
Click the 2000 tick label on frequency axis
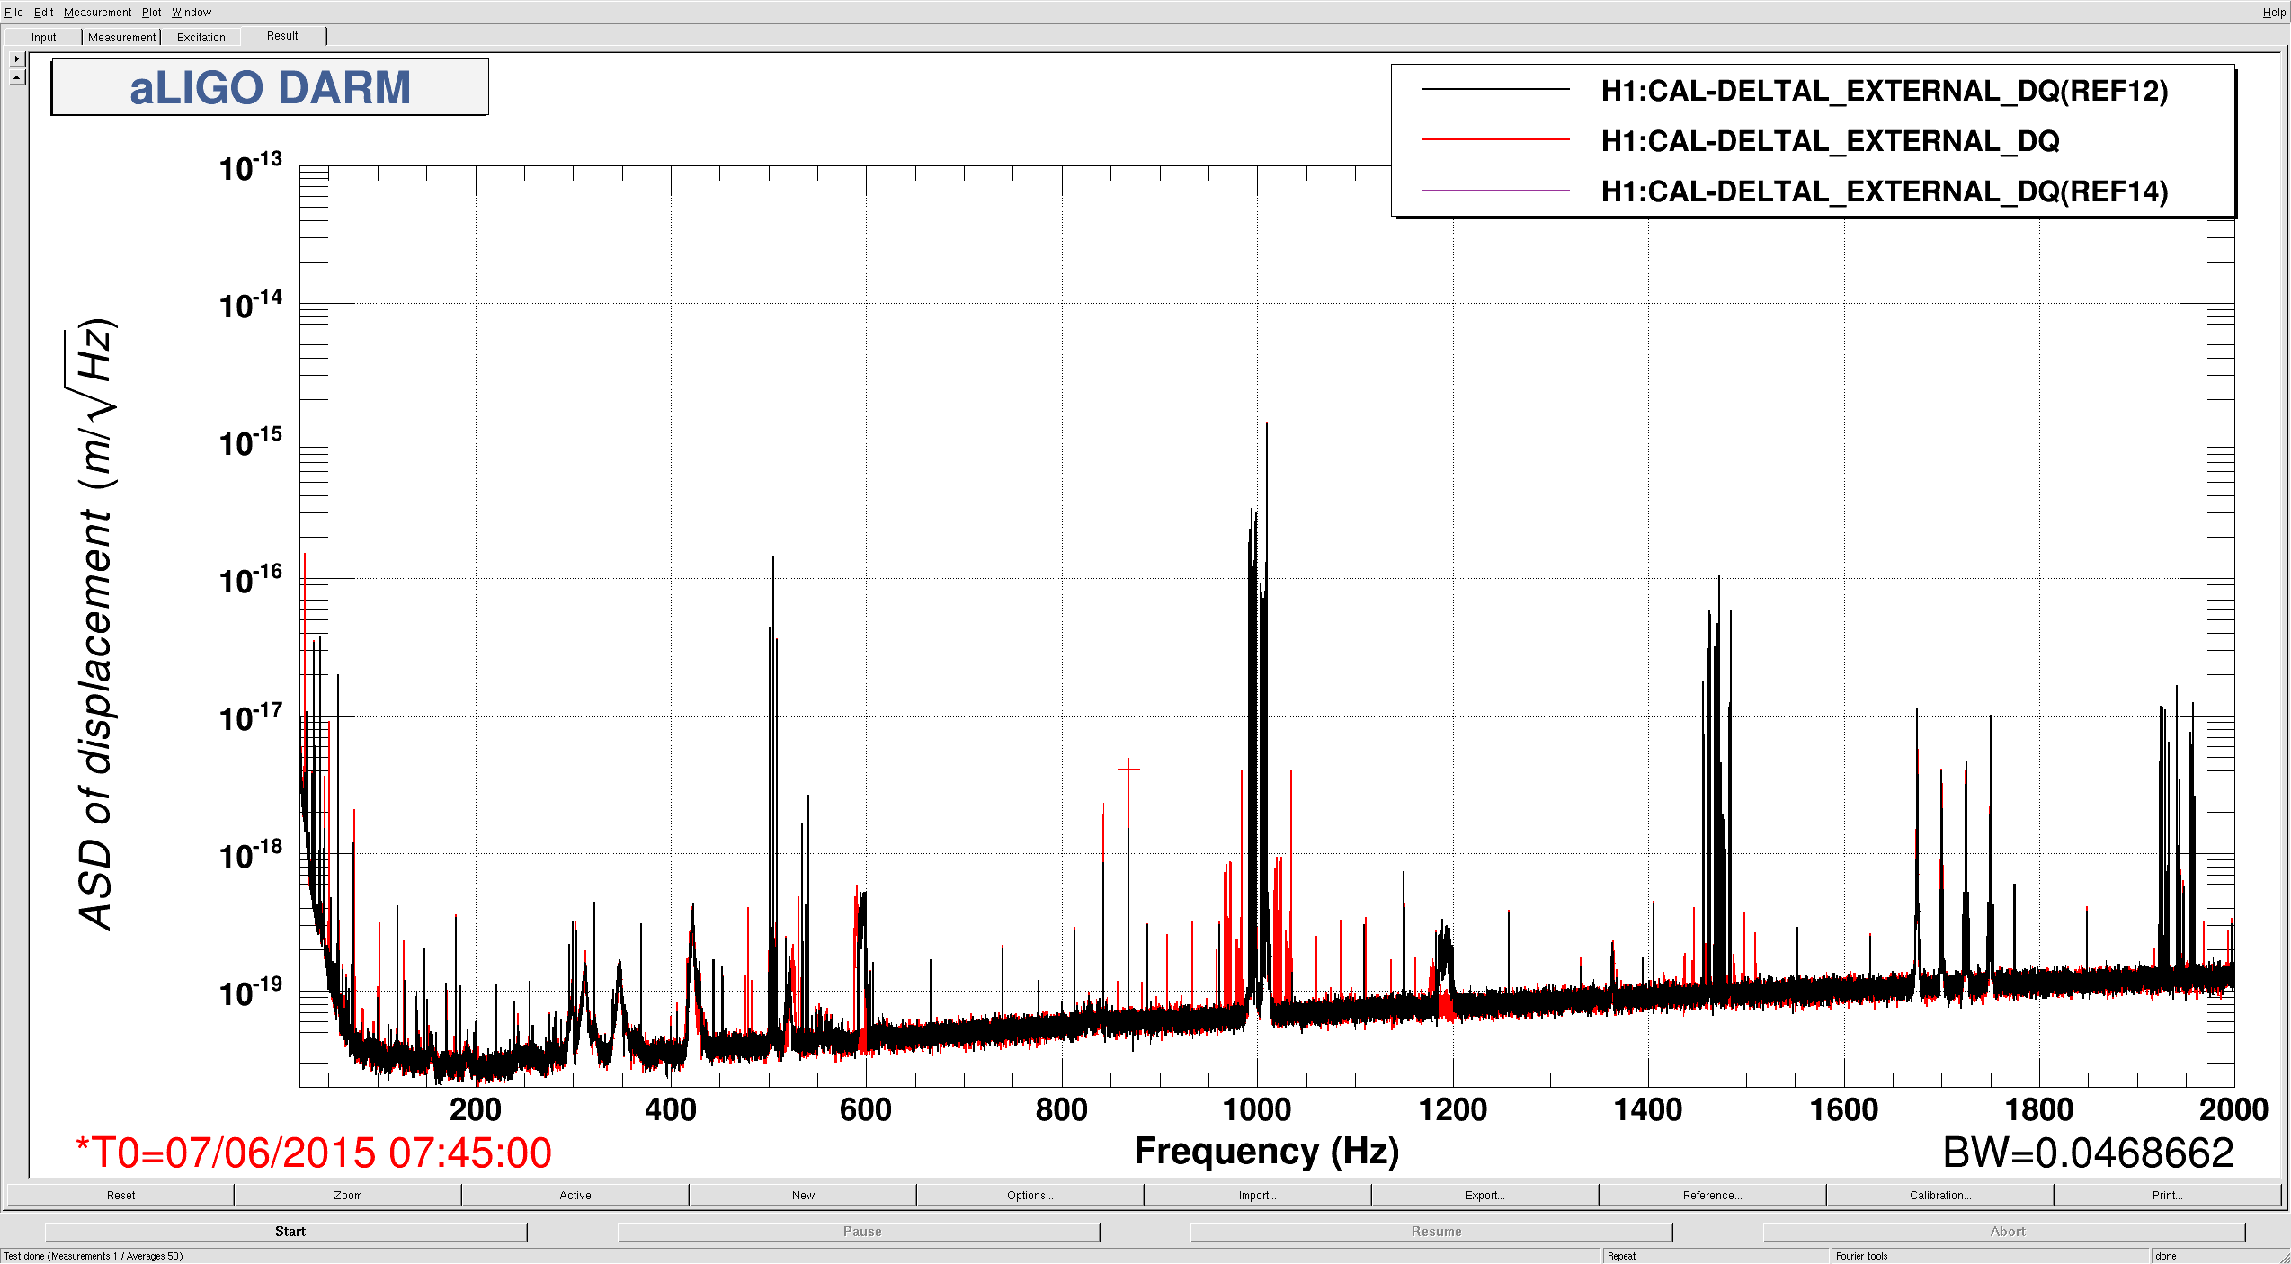click(x=2234, y=1109)
